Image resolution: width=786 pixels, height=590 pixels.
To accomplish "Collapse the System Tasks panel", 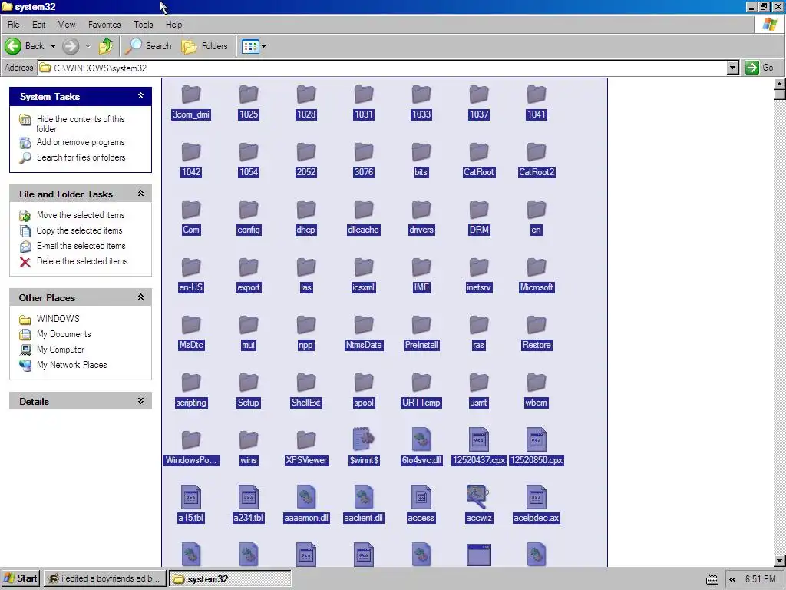I will pos(141,96).
